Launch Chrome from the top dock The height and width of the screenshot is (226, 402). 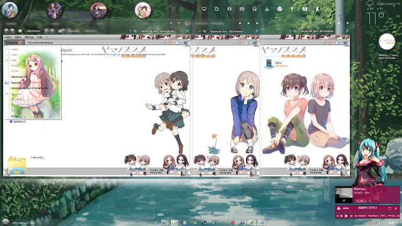click(x=280, y=9)
